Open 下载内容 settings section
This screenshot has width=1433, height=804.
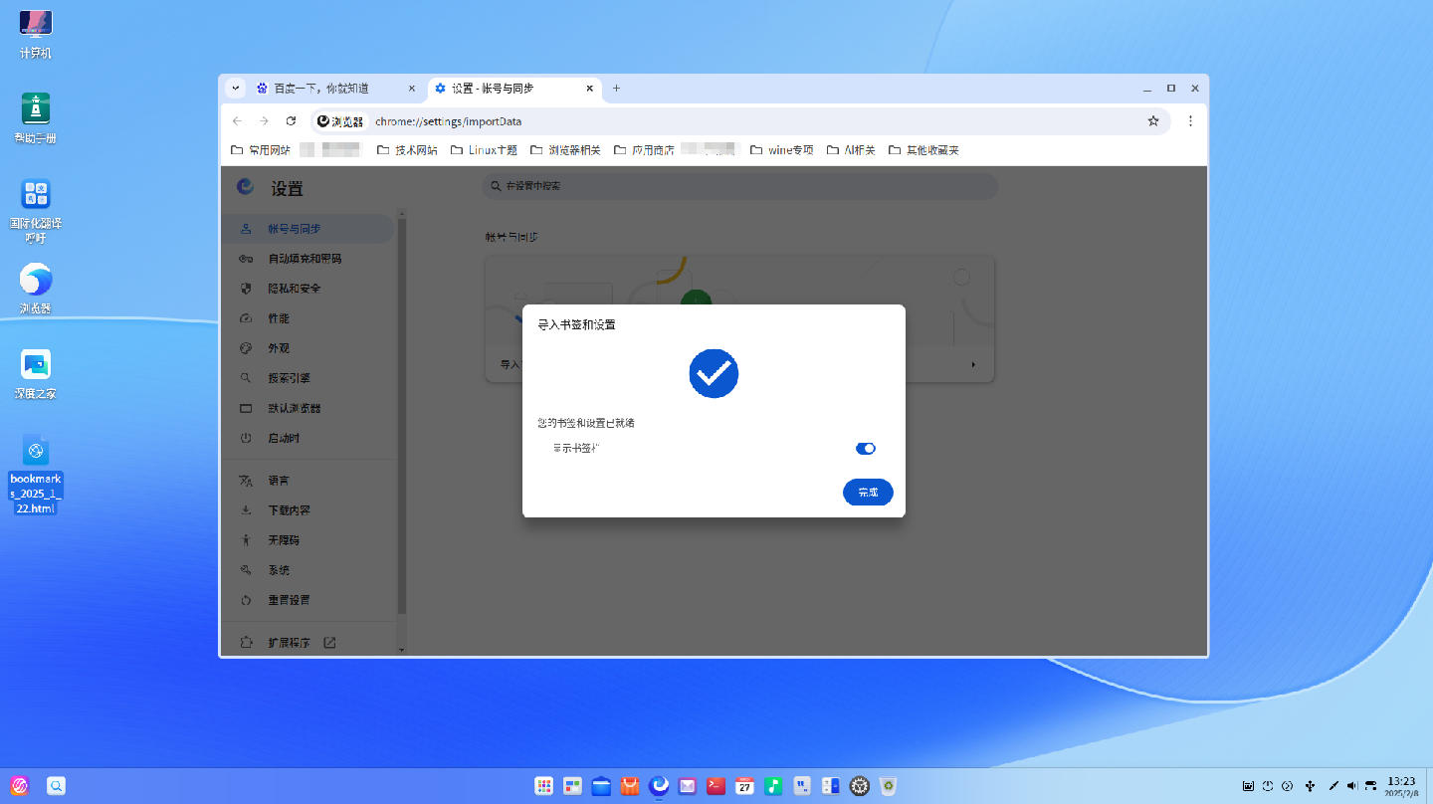(307, 510)
